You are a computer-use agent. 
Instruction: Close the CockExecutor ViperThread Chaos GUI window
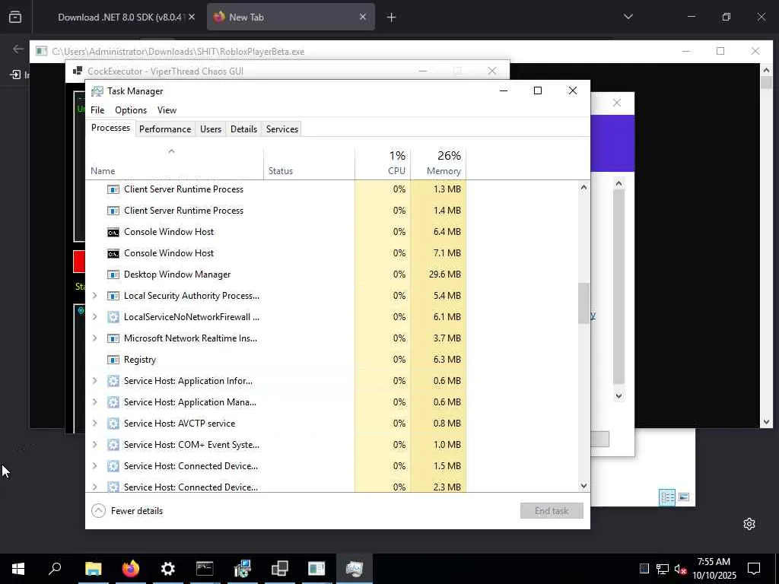(x=492, y=71)
